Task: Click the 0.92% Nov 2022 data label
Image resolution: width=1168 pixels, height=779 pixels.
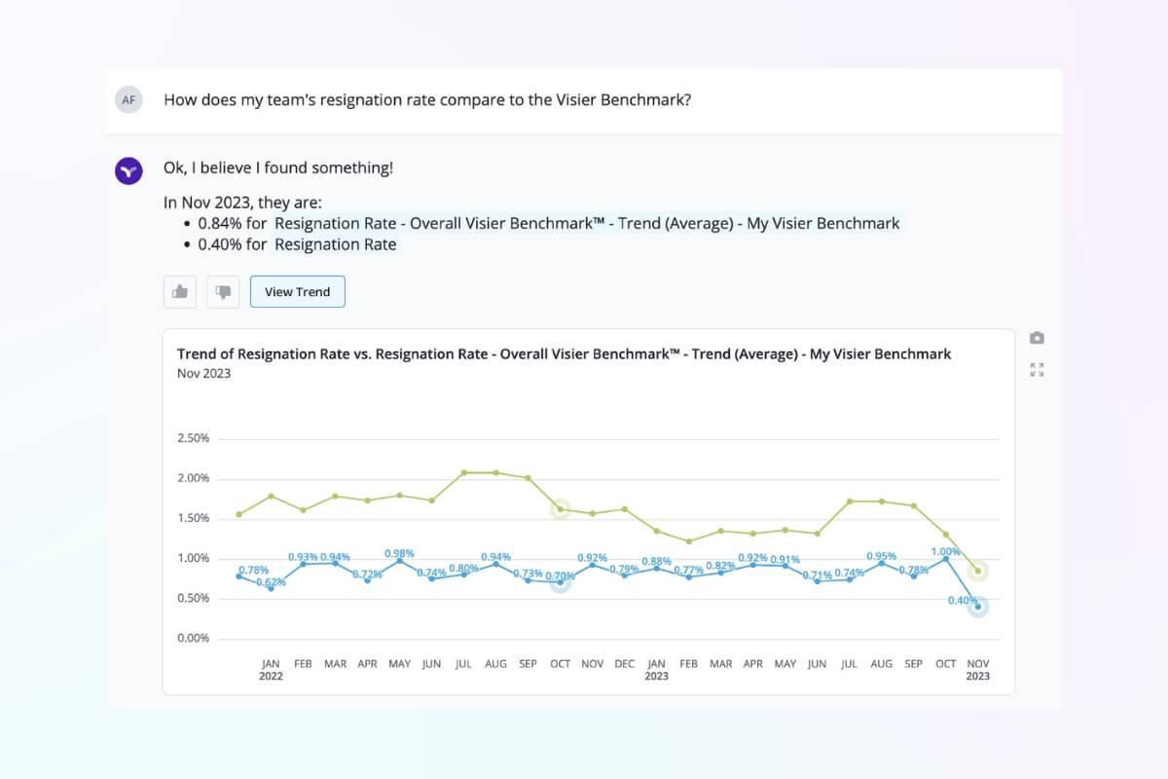Action: click(593, 558)
